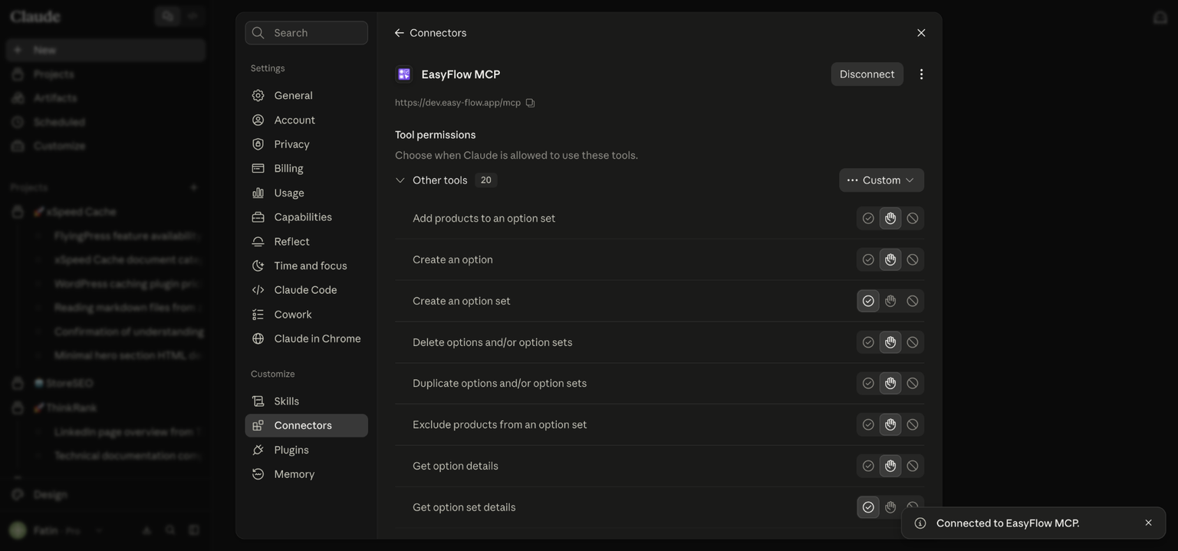Open Claude in Chrome settings
This screenshot has width=1178, height=551.
click(306, 339)
